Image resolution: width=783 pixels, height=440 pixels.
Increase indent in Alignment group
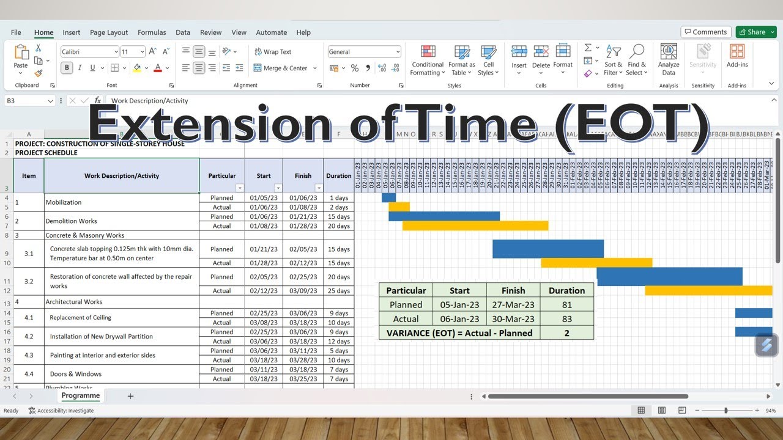click(x=240, y=68)
